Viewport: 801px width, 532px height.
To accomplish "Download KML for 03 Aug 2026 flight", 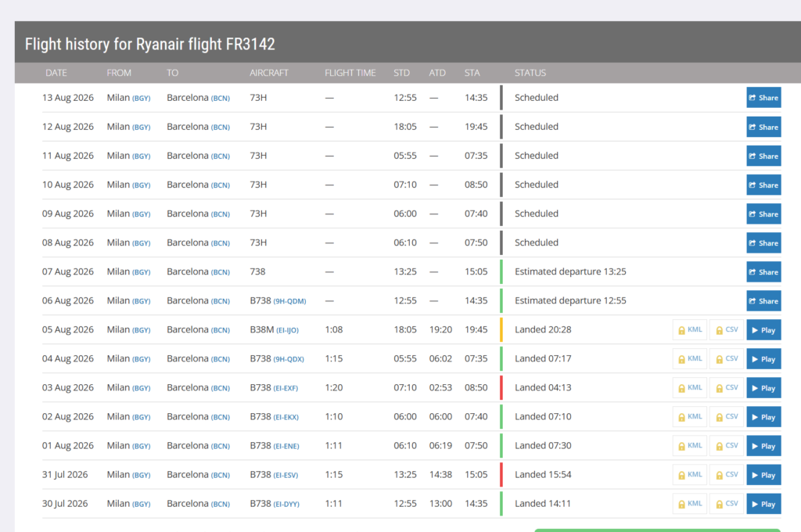I will click(690, 388).
